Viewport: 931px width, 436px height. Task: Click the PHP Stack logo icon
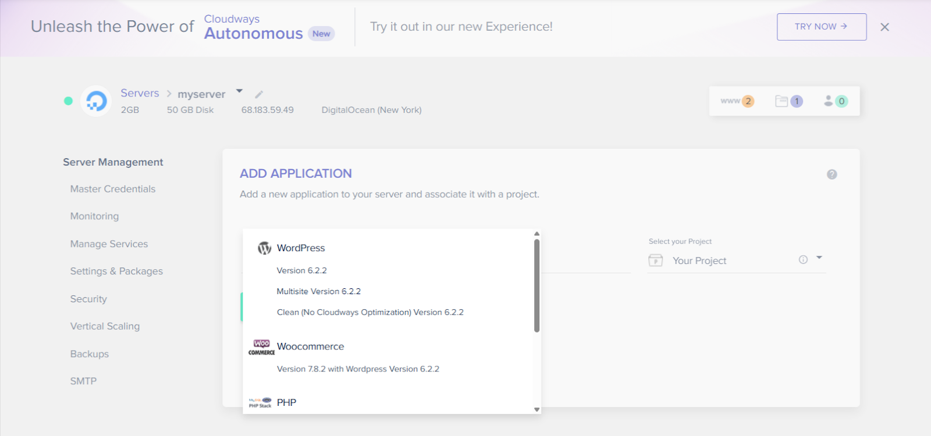[x=260, y=402]
